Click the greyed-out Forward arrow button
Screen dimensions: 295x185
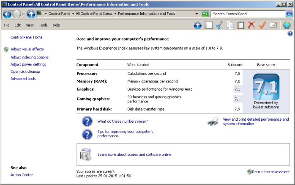click(x=16, y=14)
